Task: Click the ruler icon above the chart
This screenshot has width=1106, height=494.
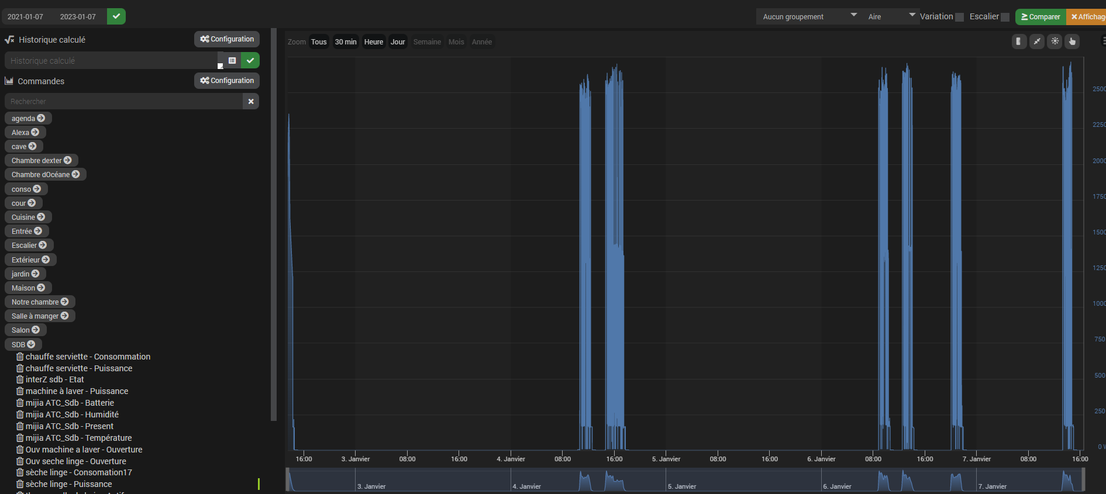Action: click(x=1019, y=42)
